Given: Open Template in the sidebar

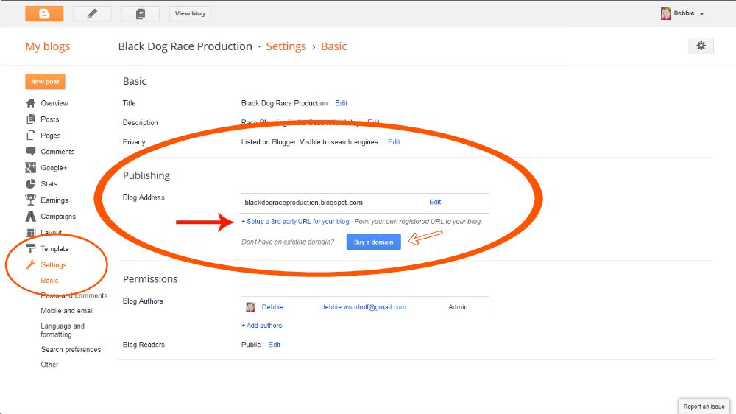Looking at the screenshot, I should (x=54, y=248).
